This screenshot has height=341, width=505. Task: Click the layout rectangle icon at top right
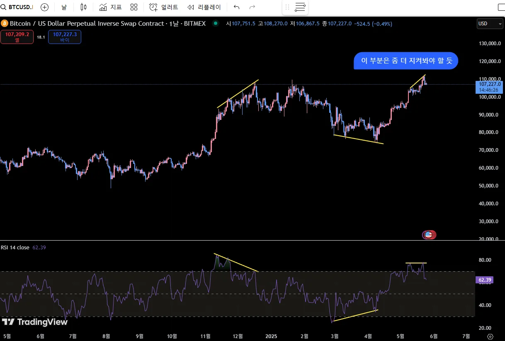coord(502,7)
